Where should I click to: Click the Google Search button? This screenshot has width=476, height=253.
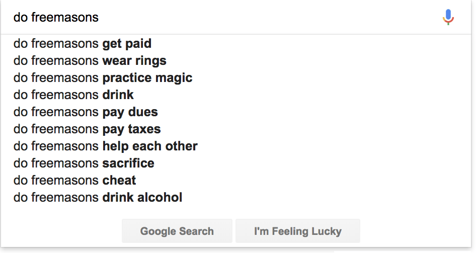tap(177, 231)
